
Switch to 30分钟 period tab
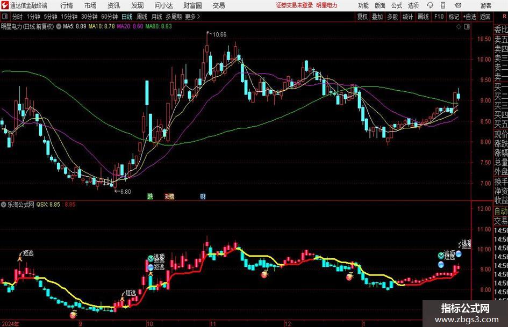[x=89, y=17]
